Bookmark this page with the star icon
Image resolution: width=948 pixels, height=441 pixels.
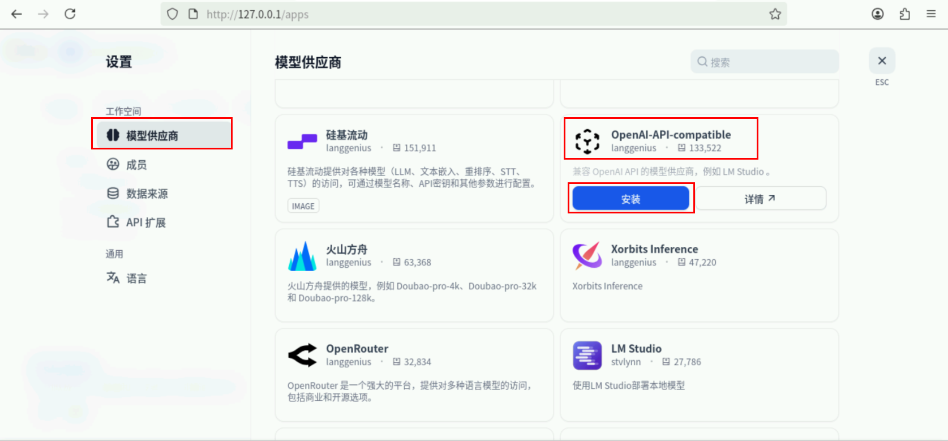click(775, 14)
